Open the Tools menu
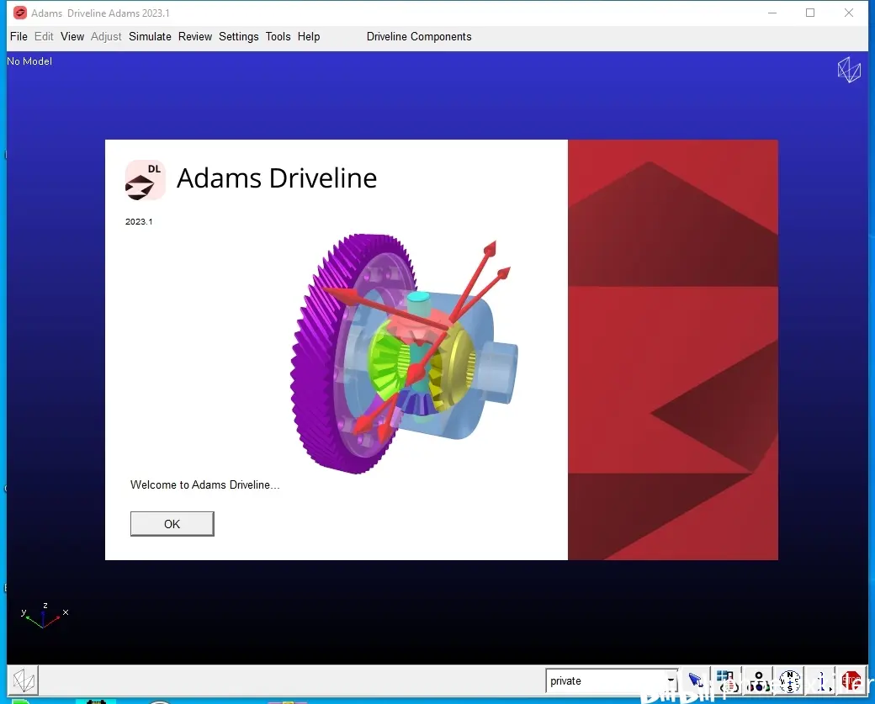Screen dimensions: 875x704 tap(278, 37)
